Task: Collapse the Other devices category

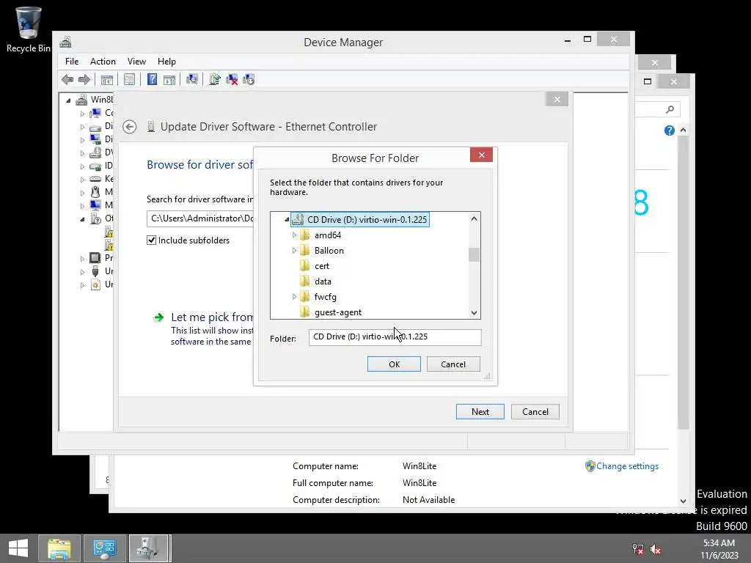Action: [82, 218]
